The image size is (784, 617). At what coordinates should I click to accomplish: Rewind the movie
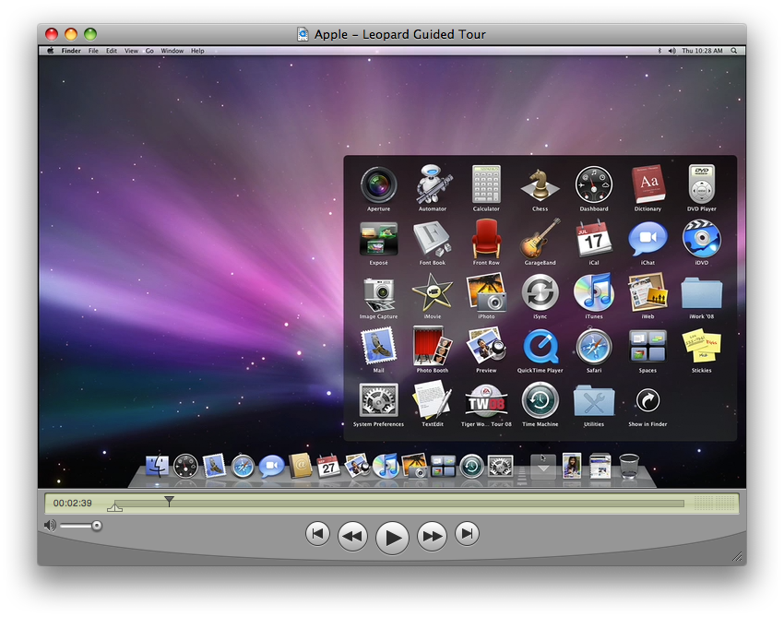pyautogui.click(x=352, y=537)
